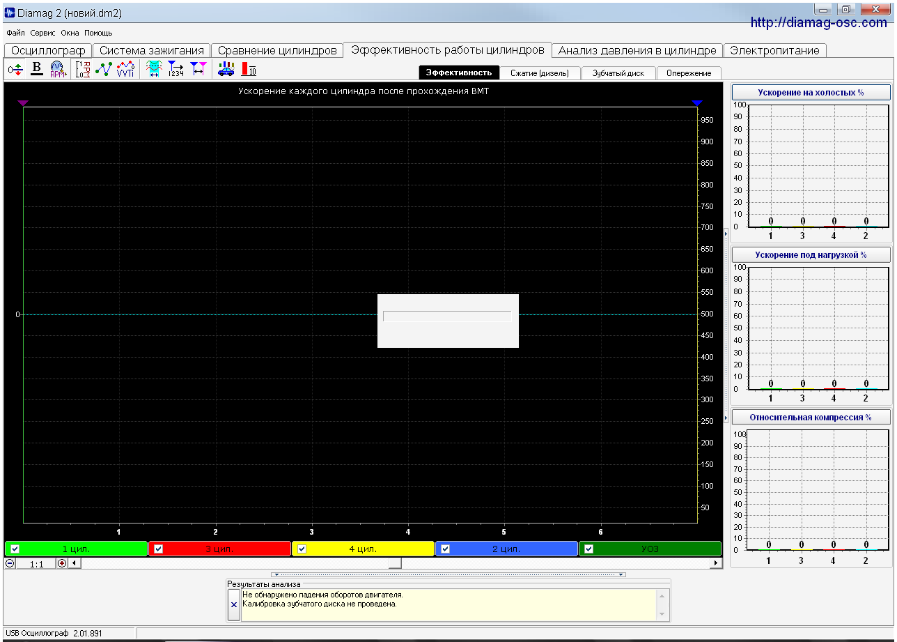Image resolution: width=897 pixels, height=642 pixels.
Task: Click the VVTi toolbar icon
Action: [x=125, y=69]
